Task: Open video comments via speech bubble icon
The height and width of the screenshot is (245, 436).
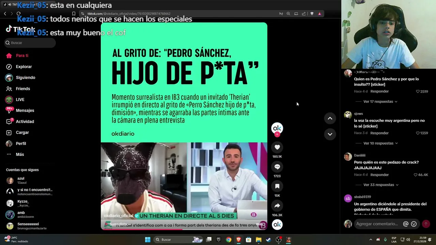Action: pos(277,167)
